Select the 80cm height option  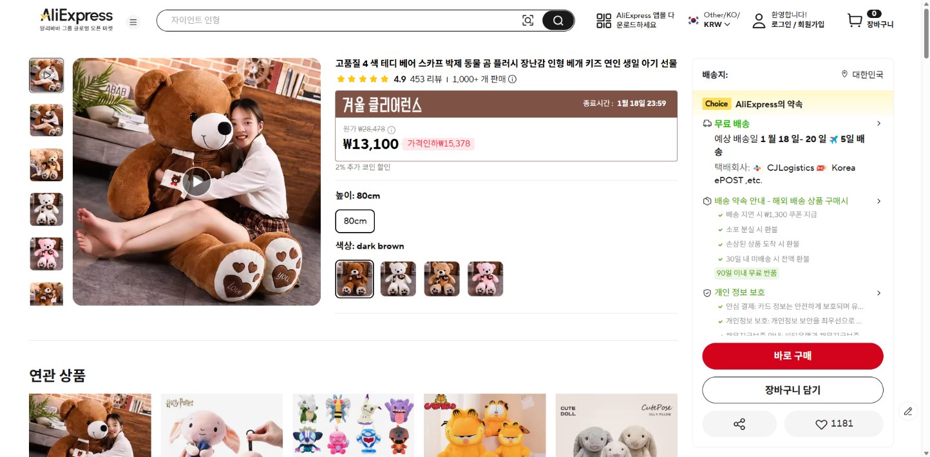[x=355, y=221]
